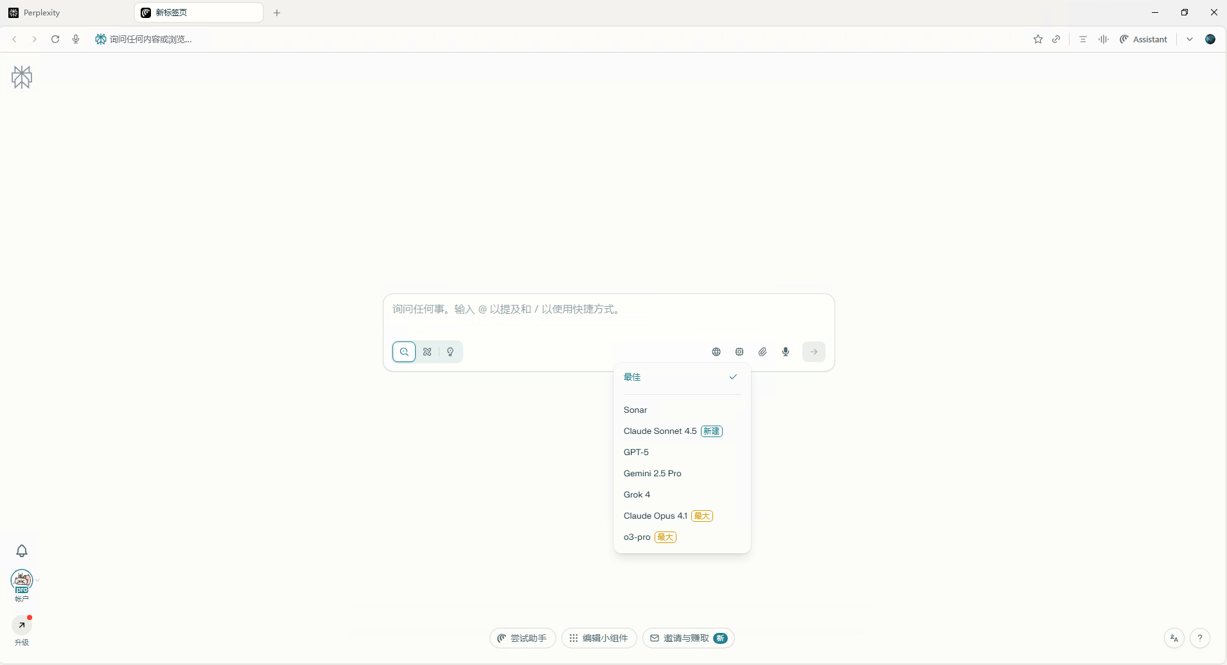Switch to Labs lightbulb mode
The height and width of the screenshot is (665, 1227).
[450, 352]
